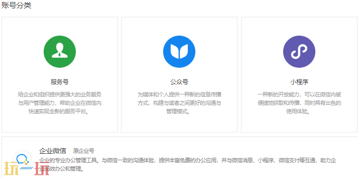This screenshot has width=358, height=178.
Task: Click 小程序 description starting 一种新的开放能力
Action: [x=299, y=103]
